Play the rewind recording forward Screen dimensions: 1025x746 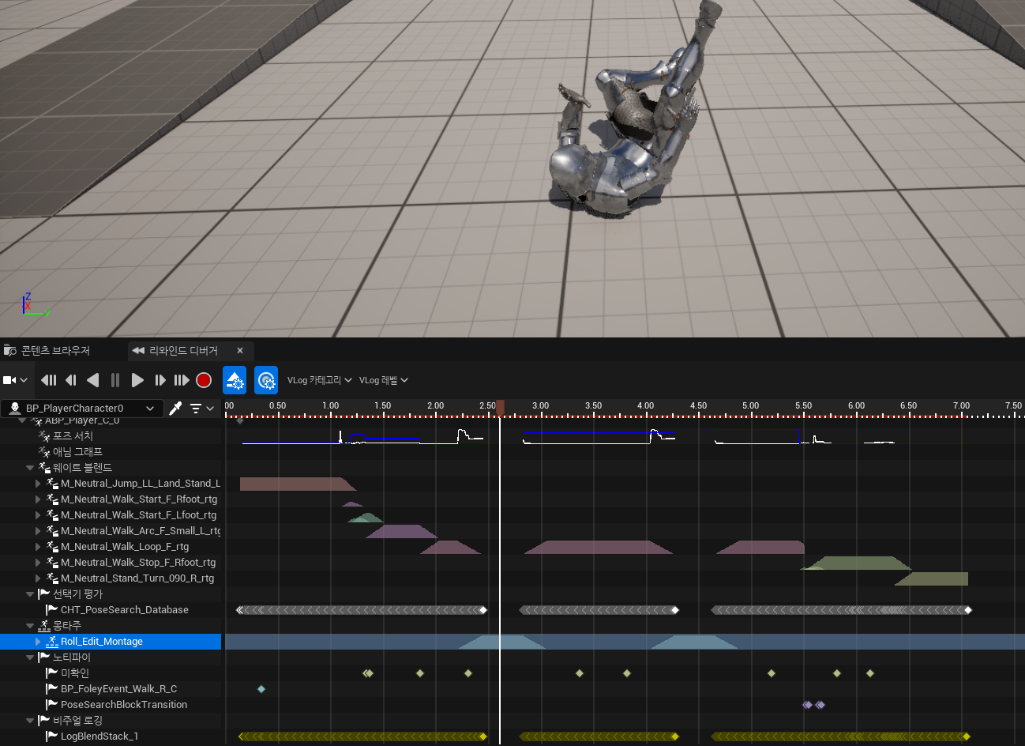[137, 380]
